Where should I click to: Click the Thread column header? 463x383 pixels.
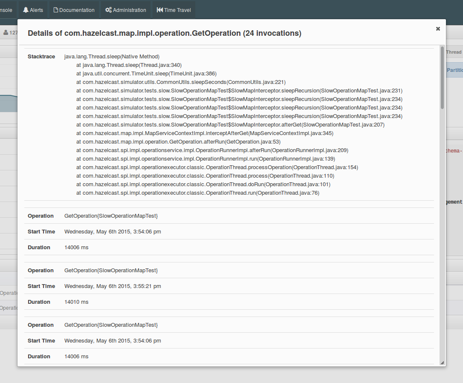pos(454,52)
